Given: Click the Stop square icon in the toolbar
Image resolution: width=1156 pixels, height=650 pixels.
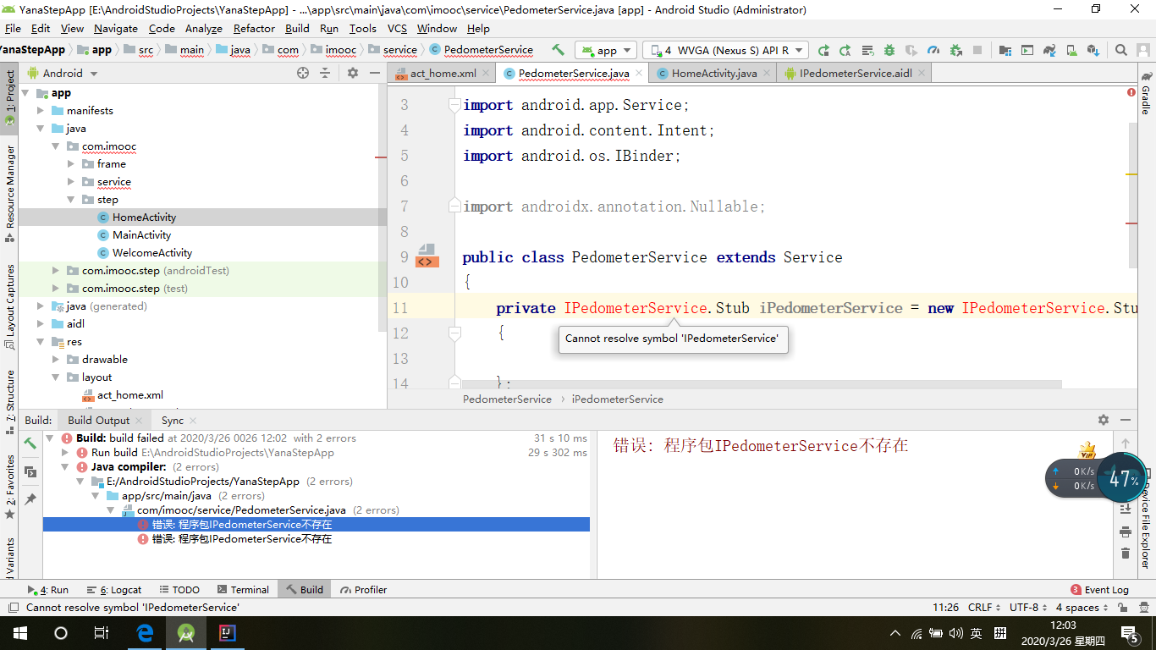Looking at the screenshot, I should click(977, 50).
